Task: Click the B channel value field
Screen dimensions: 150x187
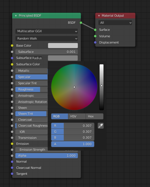Action: [73, 138]
